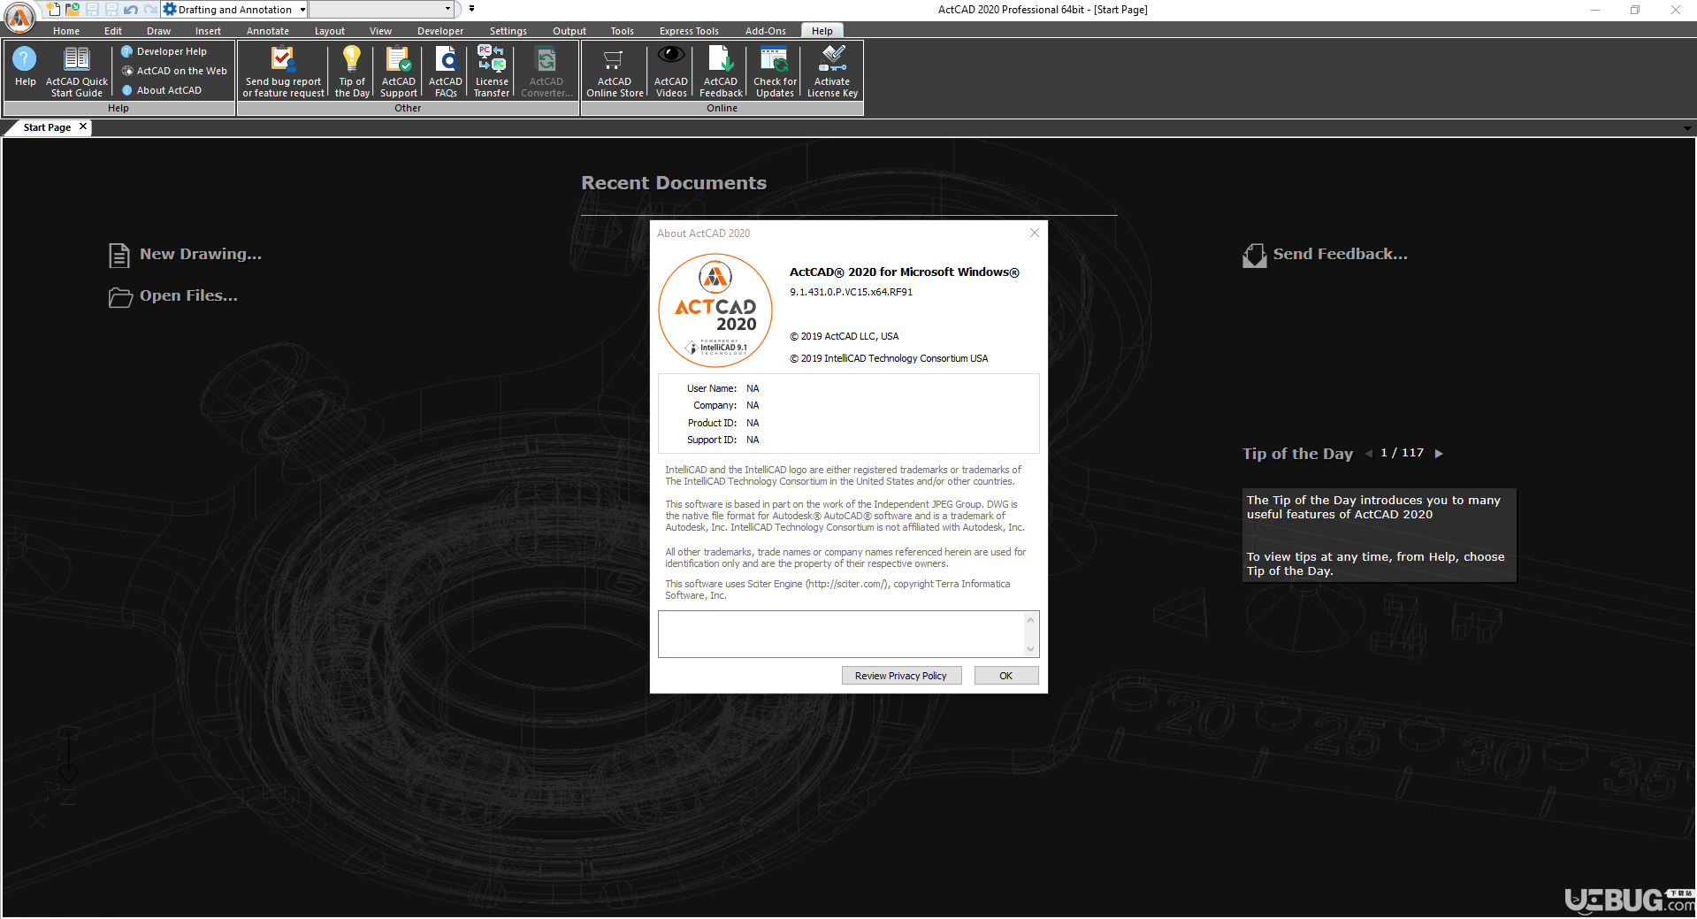The width and height of the screenshot is (1697, 919).
Task: Switch to the Tools ribbon tab
Action: tap(623, 31)
